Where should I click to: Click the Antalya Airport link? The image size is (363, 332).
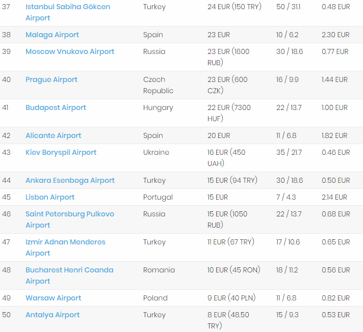[53, 315]
